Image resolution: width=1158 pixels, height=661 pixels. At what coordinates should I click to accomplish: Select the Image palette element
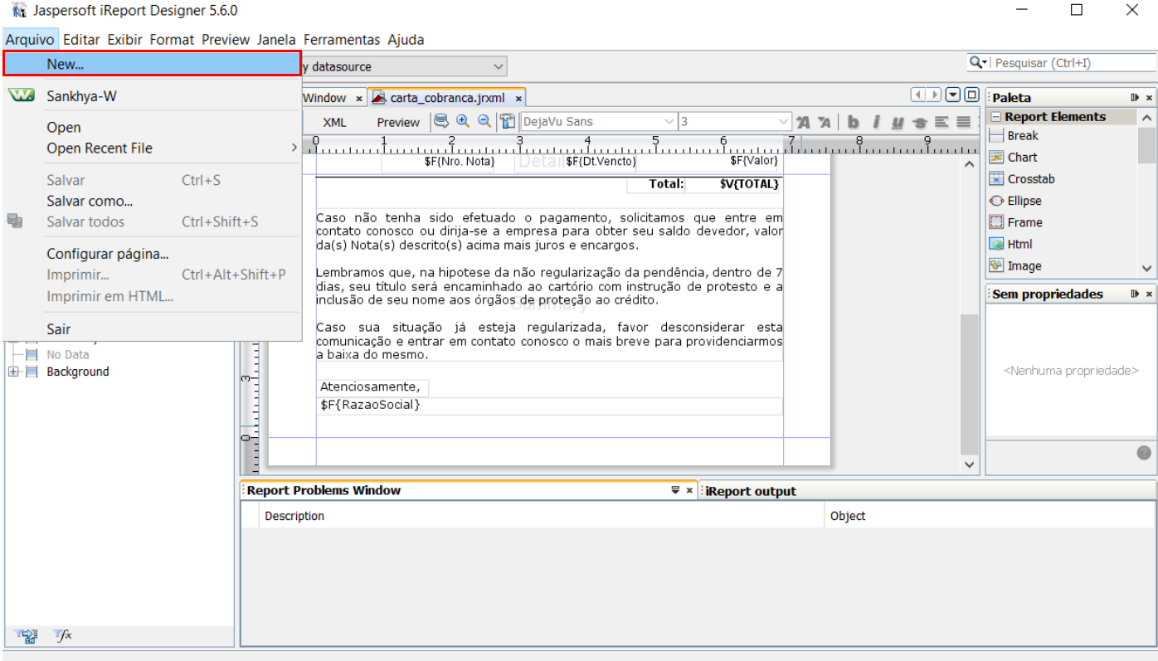(1024, 266)
